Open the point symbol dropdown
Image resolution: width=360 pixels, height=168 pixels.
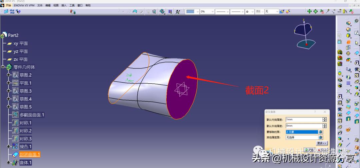pos(252,11)
